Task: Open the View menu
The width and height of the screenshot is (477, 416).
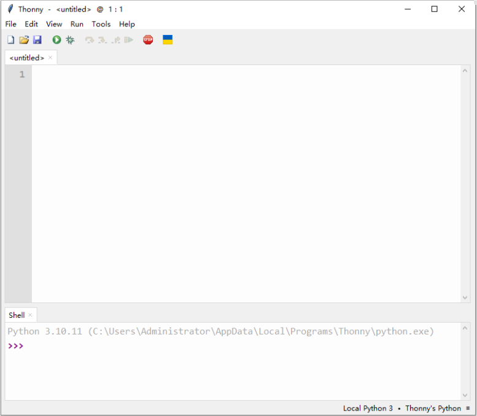Action: tap(54, 24)
